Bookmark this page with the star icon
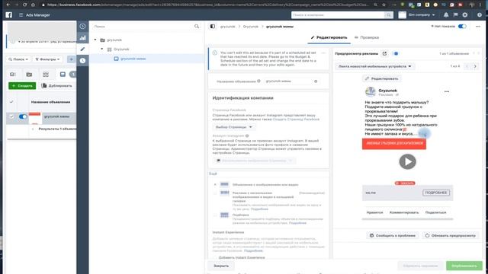The height and width of the screenshot is (274, 488). (x=384, y=5)
